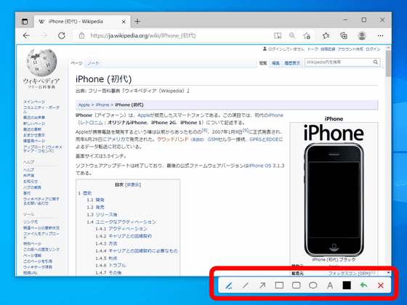Screen dimensions: 407x305
Task: Click the black iPhone photo thumbnail
Action: pyautogui.click(x=334, y=200)
